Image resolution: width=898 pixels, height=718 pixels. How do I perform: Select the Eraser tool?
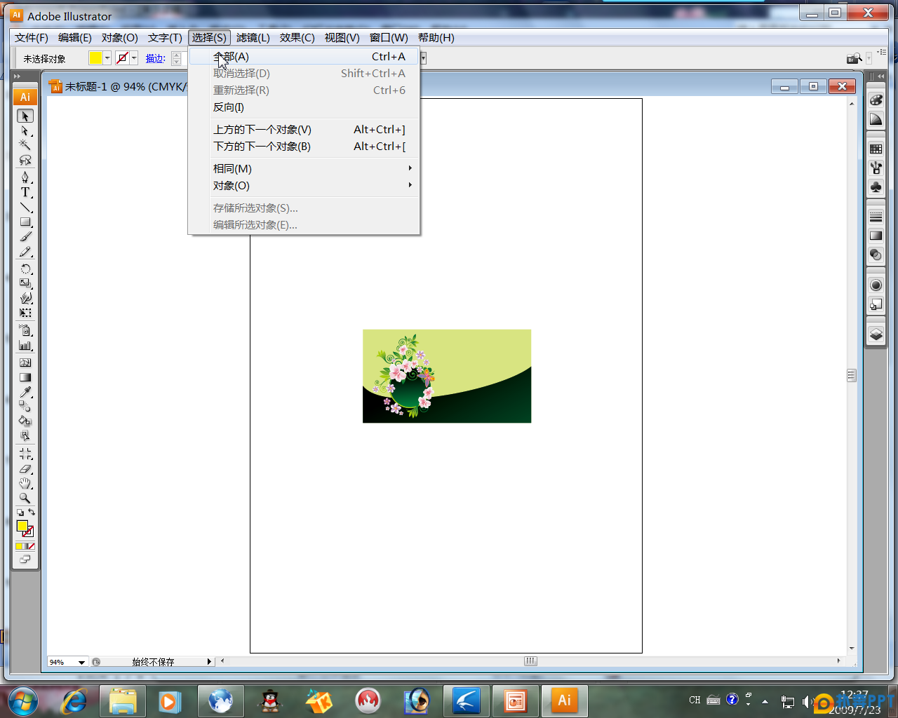coord(25,468)
